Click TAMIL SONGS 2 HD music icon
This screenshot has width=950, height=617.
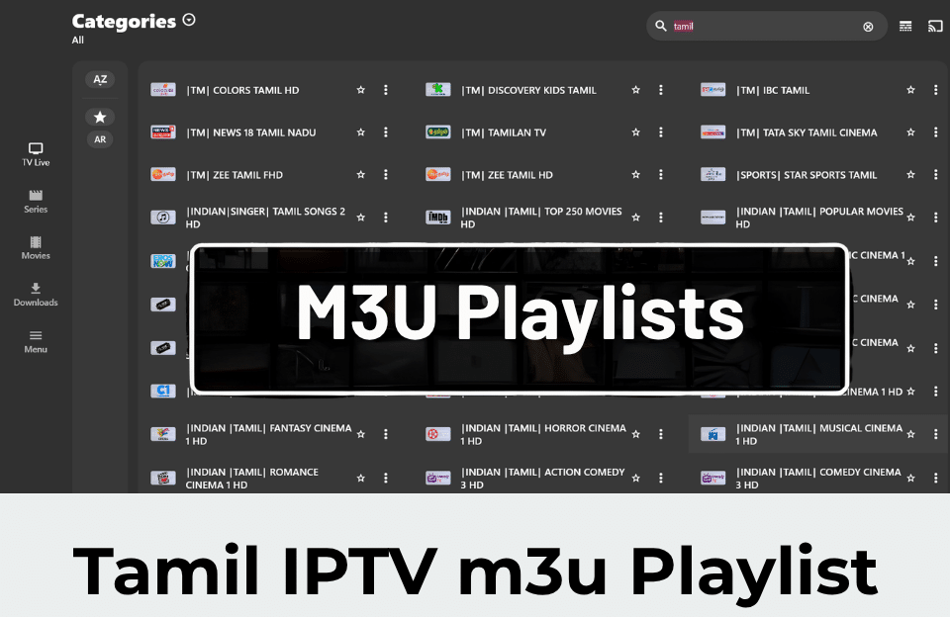tap(163, 217)
